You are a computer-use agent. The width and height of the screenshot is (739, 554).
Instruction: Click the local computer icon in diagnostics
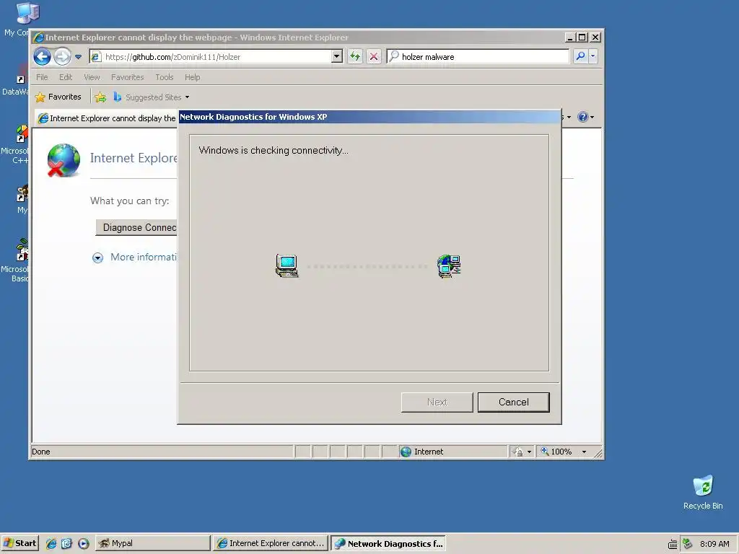click(x=287, y=266)
